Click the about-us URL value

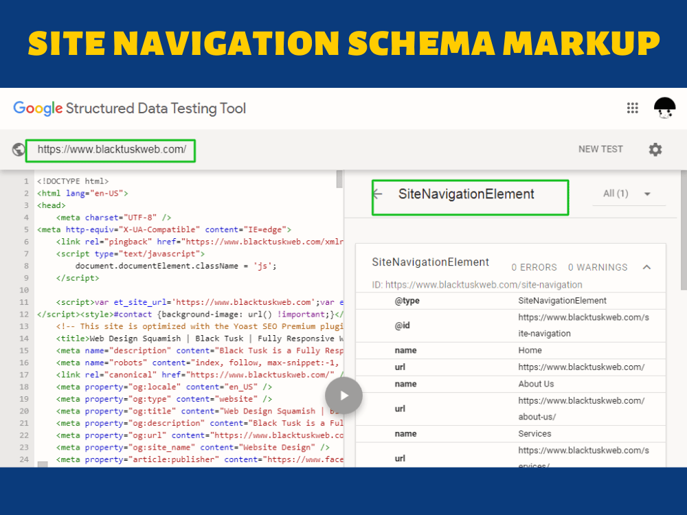click(581, 409)
